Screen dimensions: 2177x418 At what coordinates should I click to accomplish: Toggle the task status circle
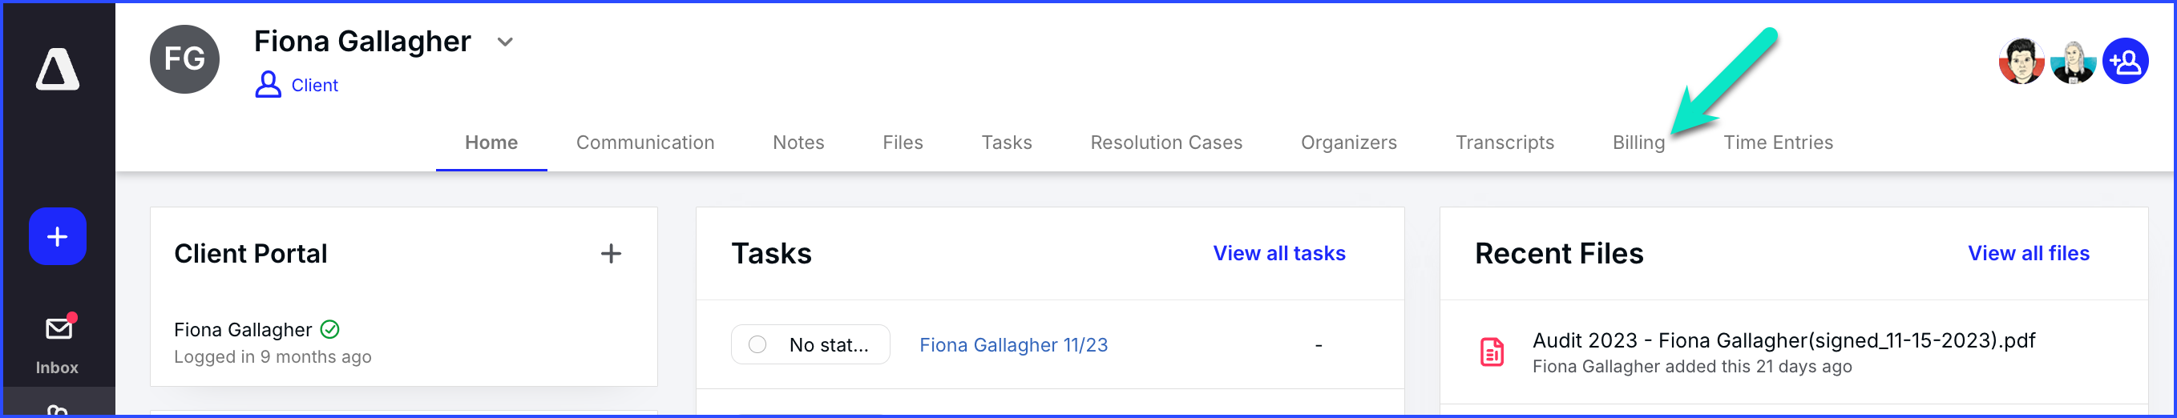coord(757,344)
